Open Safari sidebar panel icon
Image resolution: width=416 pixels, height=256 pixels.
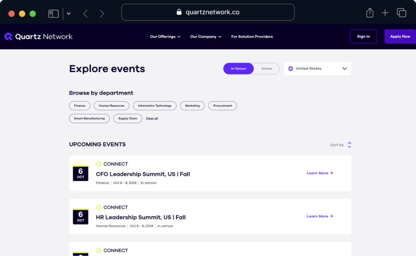pos(54,13)
